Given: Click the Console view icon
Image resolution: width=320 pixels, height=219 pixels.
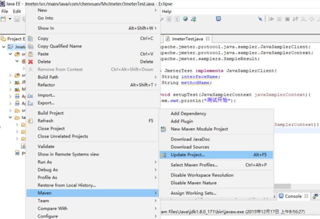Looking at the screenshot, I should (281, 196).
